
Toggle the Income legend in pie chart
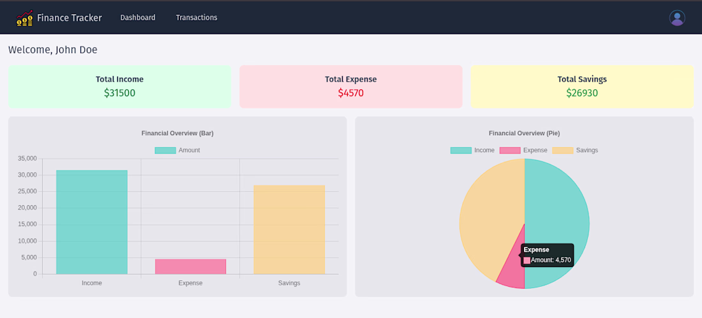tap(472, 150)
